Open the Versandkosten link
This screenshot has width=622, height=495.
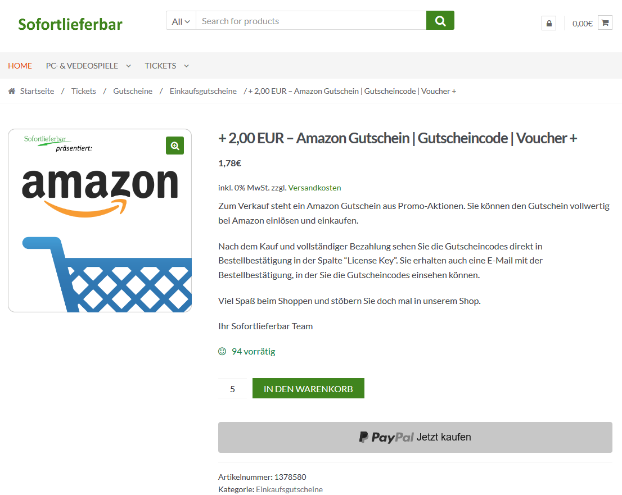[314, 188]
